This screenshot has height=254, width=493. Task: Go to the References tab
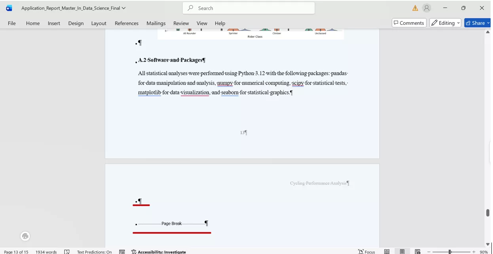[x=127, y=23]
